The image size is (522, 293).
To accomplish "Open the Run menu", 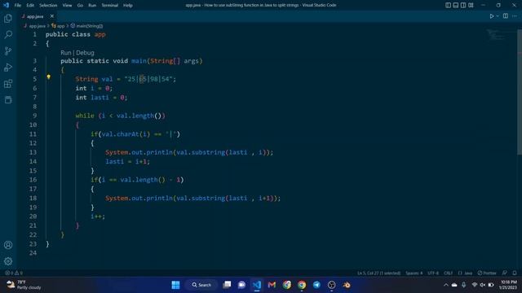I will pyautogui.click(x=92, y=6).
